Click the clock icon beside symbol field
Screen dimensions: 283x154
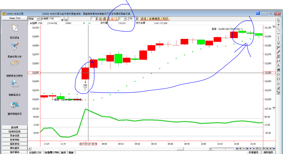[66, 20]
